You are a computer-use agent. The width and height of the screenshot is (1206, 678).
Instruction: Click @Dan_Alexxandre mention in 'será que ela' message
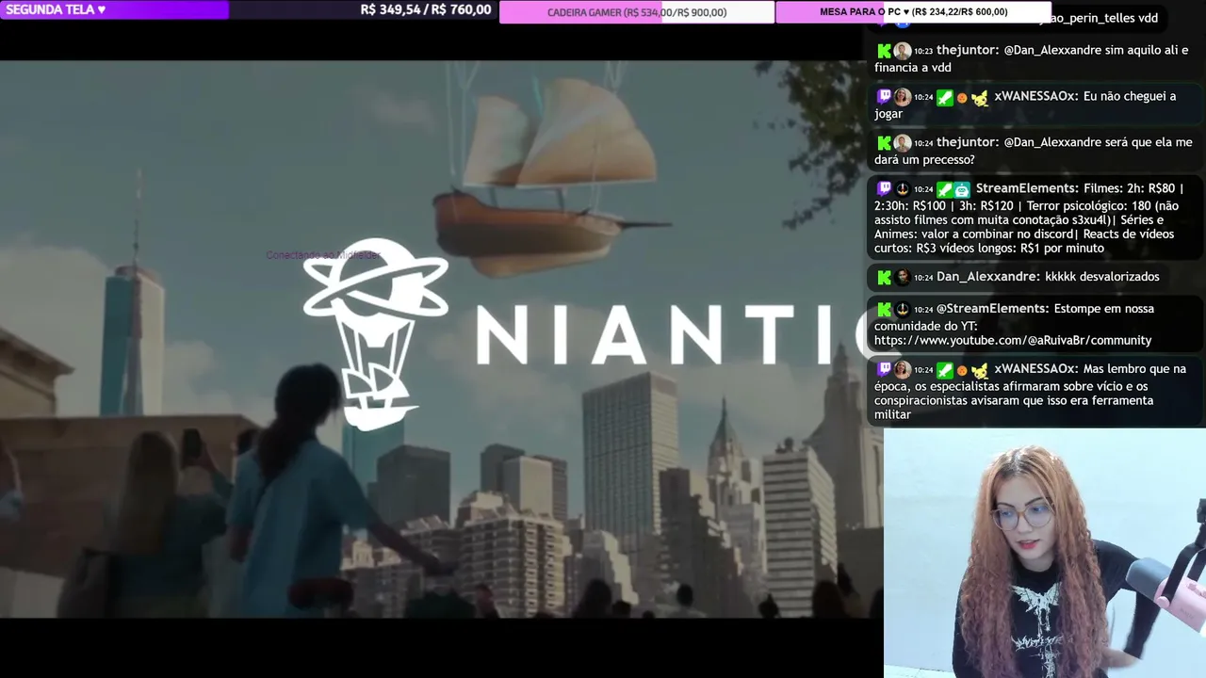click(x=1053, y=143)
